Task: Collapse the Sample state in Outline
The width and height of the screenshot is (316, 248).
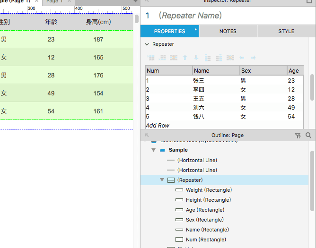Action: click(x=154, y=150)
